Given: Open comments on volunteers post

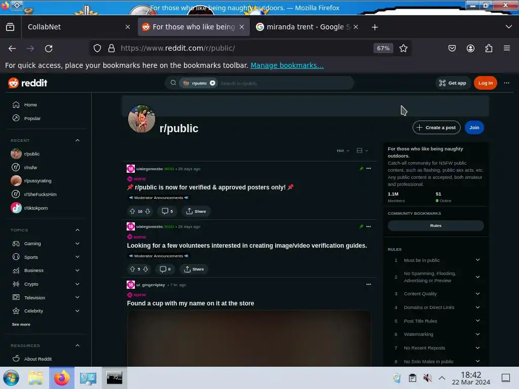Looking at the screenshot, I should click(165, 269).
